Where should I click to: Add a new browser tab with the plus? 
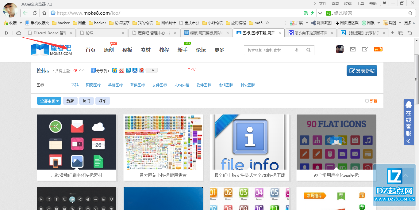click(x=392, y=33)
